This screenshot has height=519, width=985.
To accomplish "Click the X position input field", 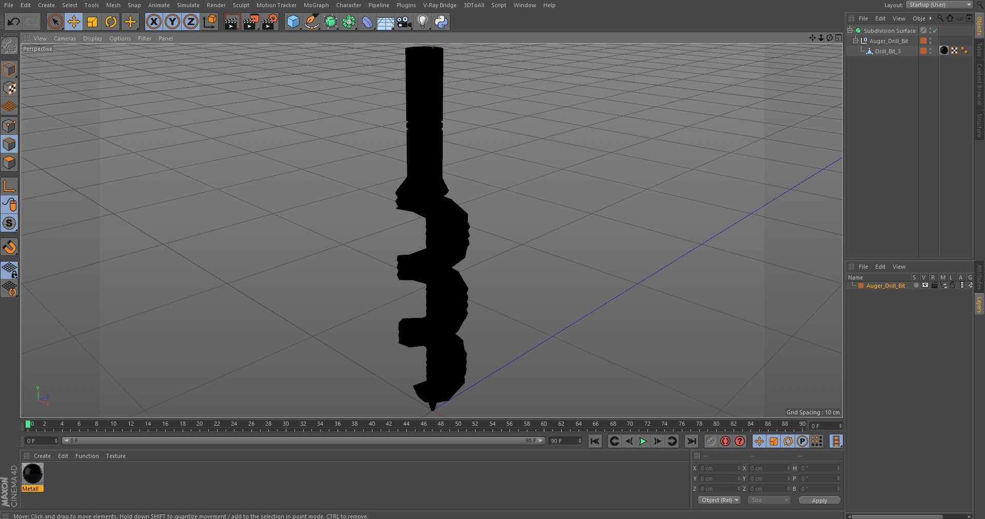I will click(720, 468).
